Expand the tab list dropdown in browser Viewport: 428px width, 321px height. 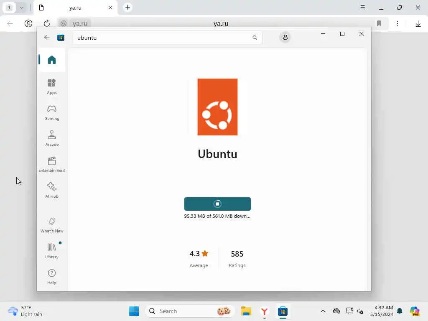tap(22, 8)
